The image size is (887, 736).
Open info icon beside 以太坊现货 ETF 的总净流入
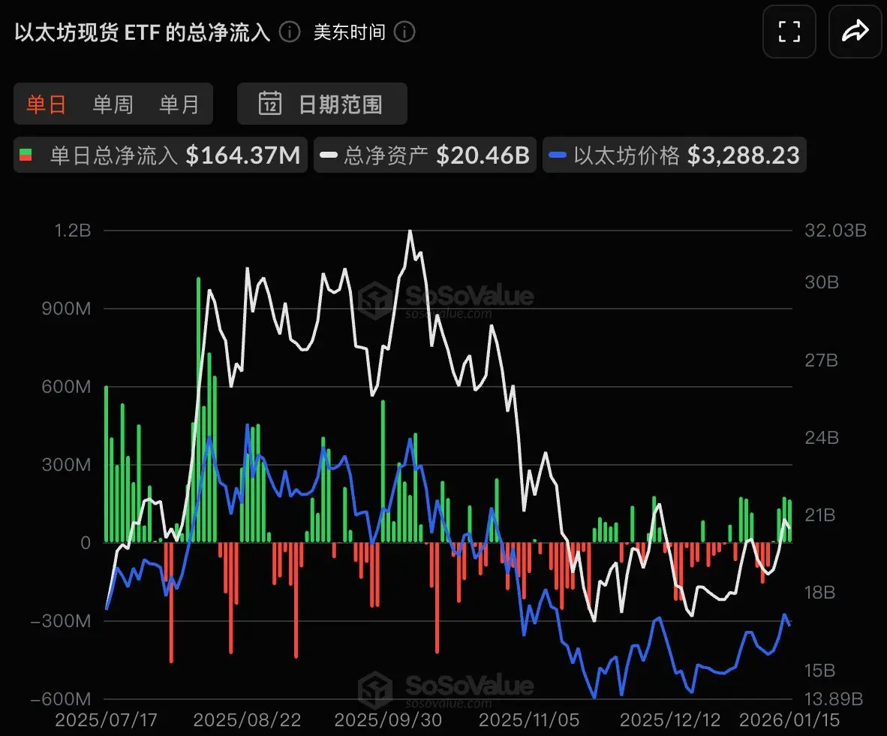[290, 32]
